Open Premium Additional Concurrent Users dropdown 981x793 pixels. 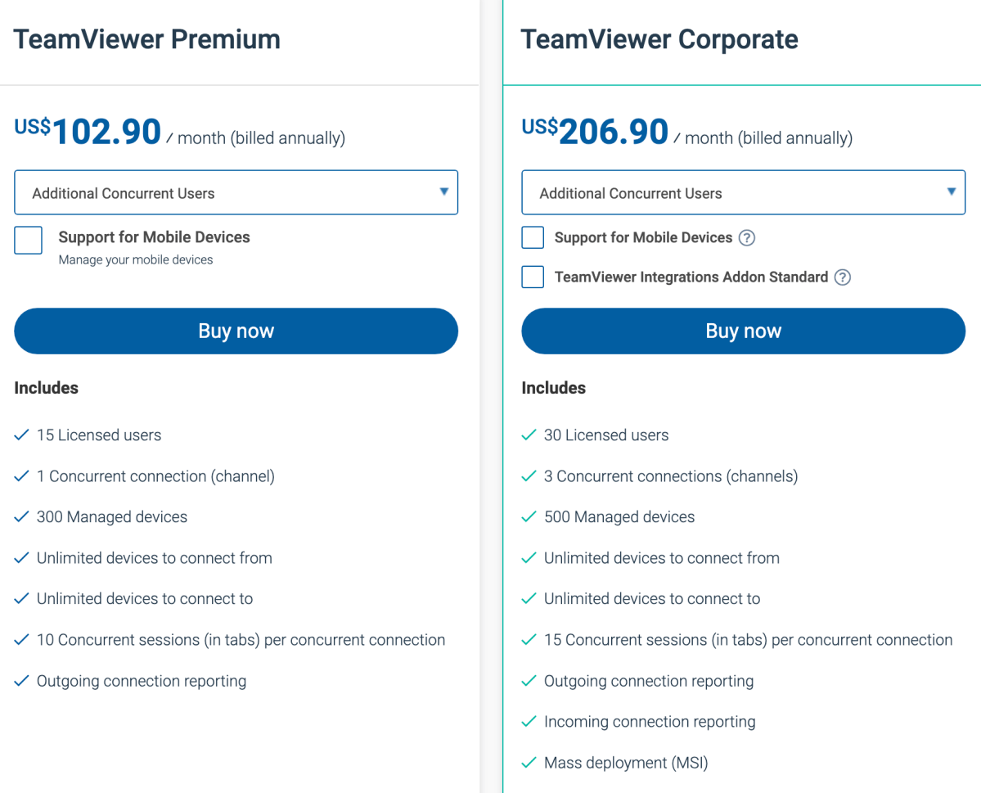236,192
